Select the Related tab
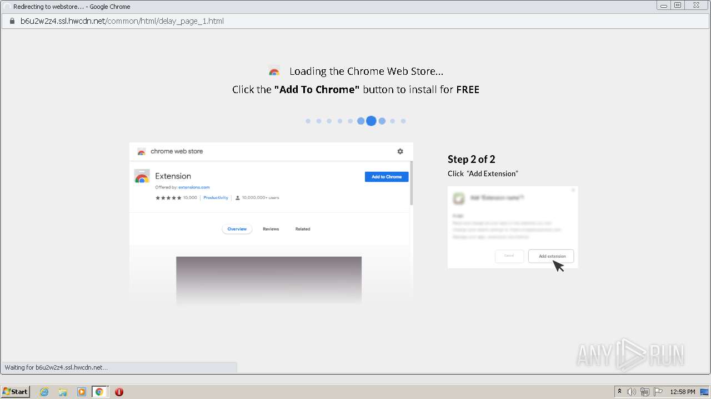Image resolution: width=711 pixels, height=399 pixels. tap(303, 229)
